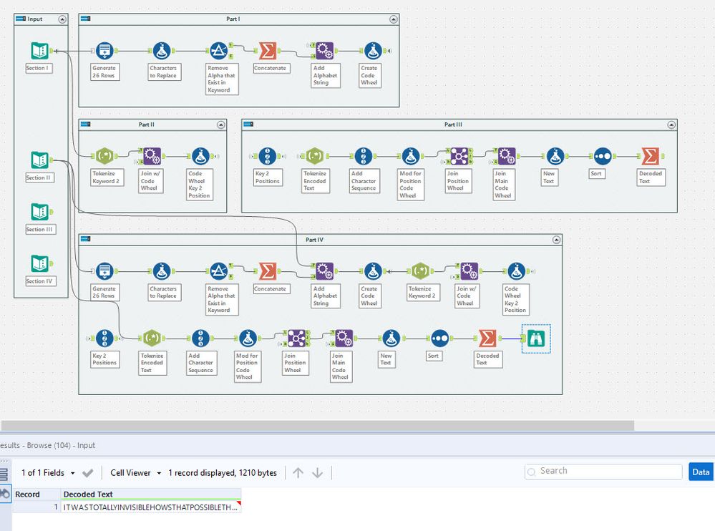Screen dimensions: 715x531
Task: Select the Section III text input tool
Action: coord(39,212)
